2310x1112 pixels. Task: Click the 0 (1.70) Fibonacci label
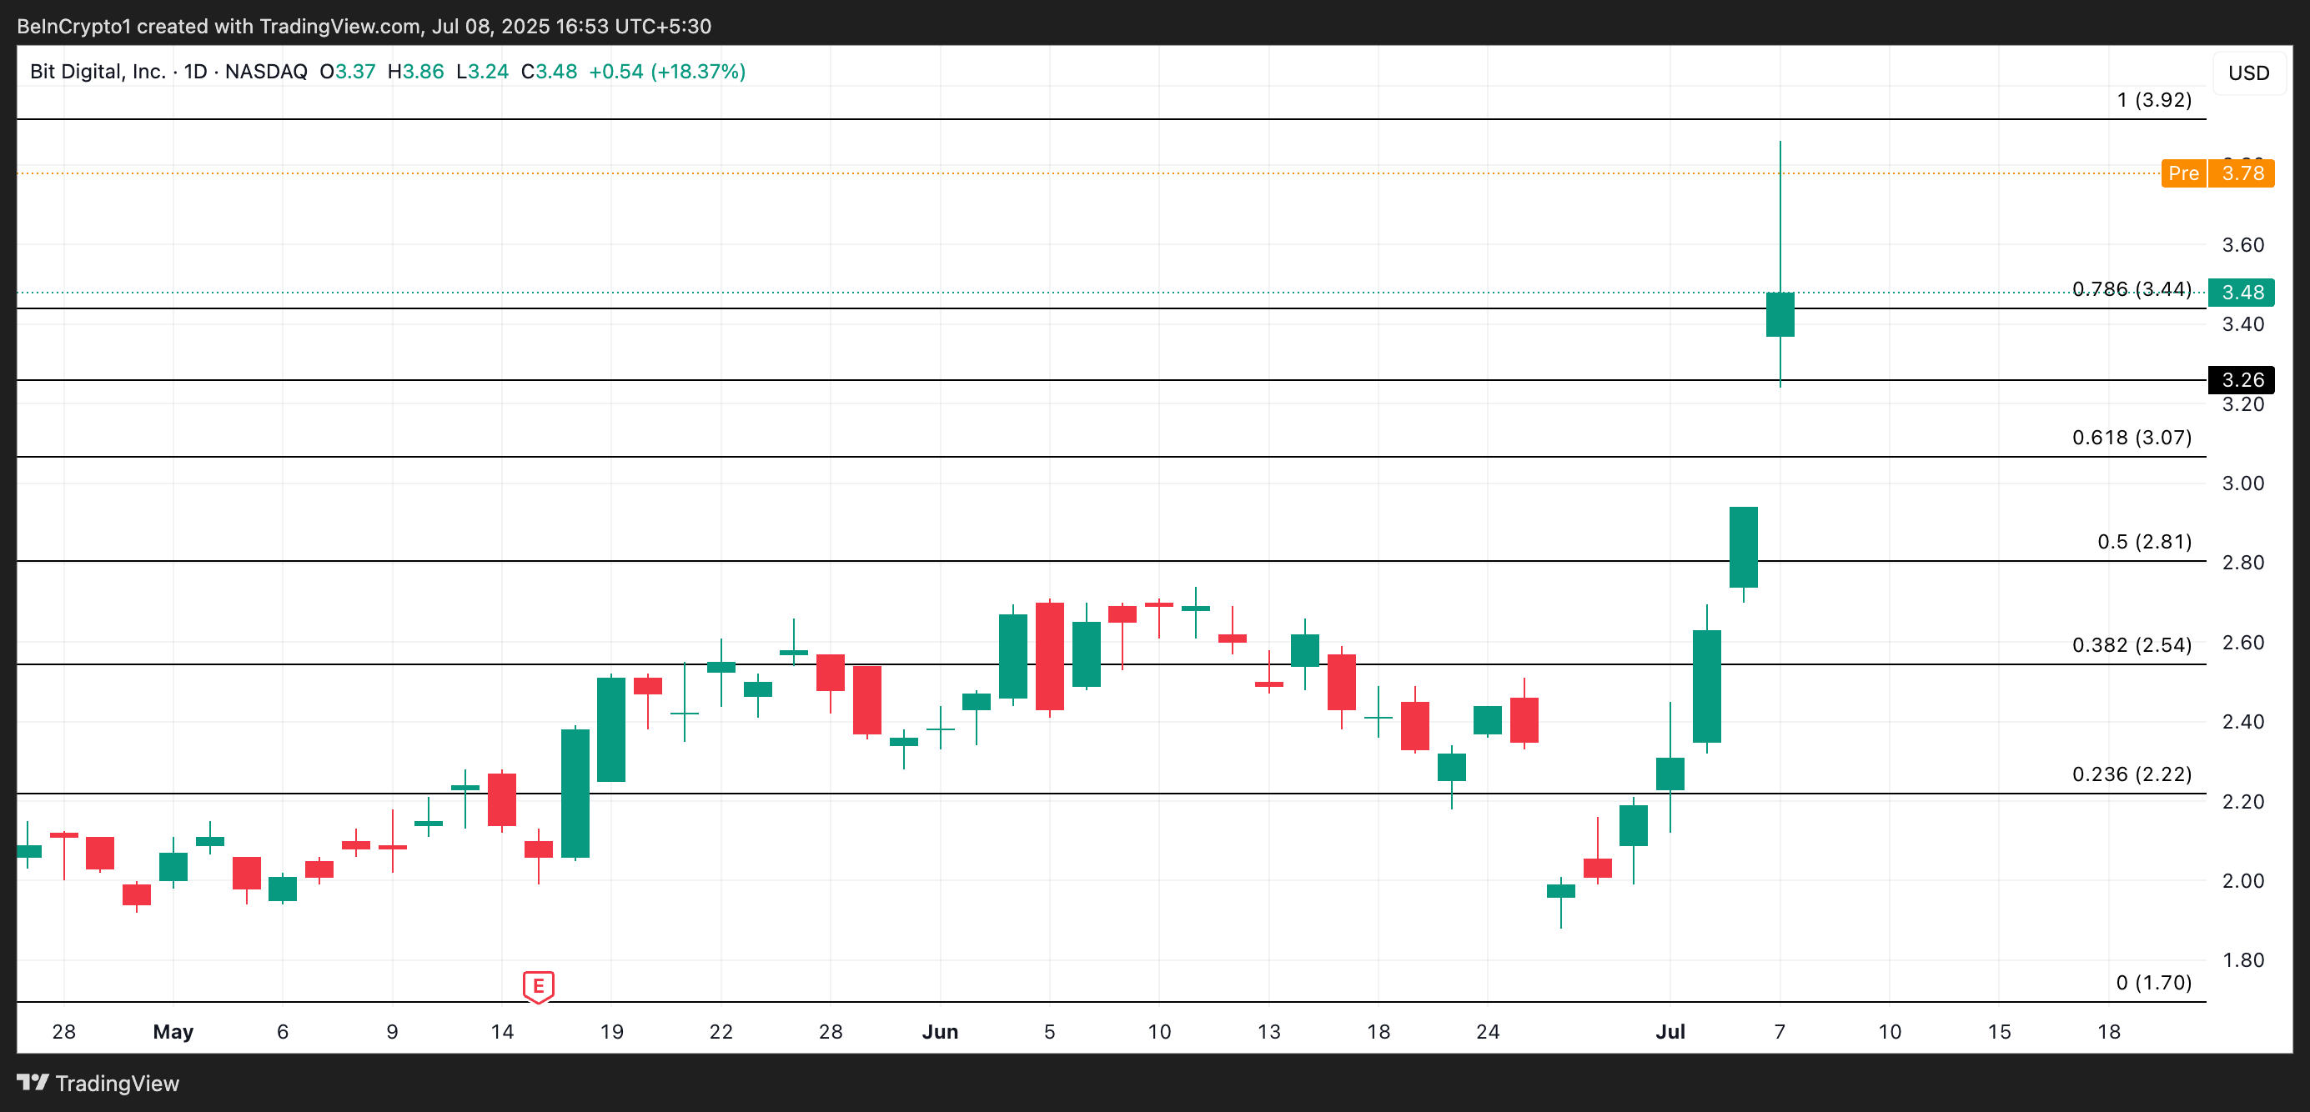[2153, 983]
